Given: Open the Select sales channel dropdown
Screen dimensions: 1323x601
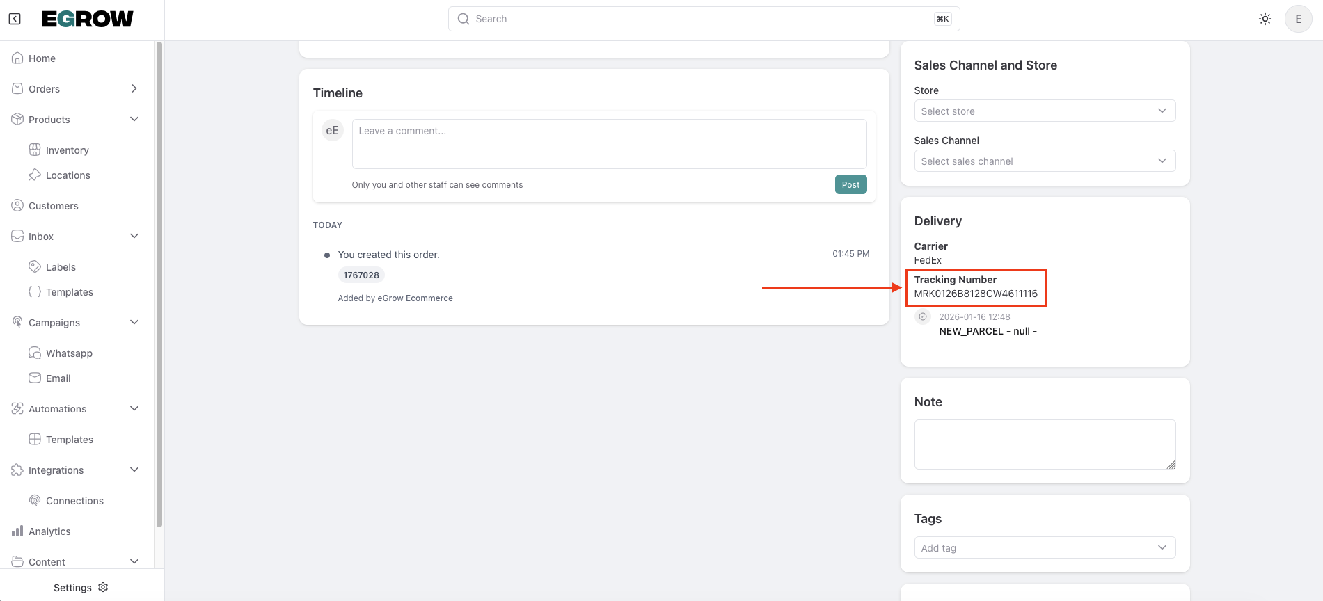Looking at the screenshot, I should click(x=1044, y=161).
